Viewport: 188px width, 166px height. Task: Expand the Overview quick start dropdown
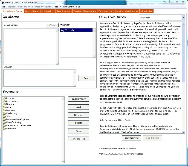tap(183, 17)
